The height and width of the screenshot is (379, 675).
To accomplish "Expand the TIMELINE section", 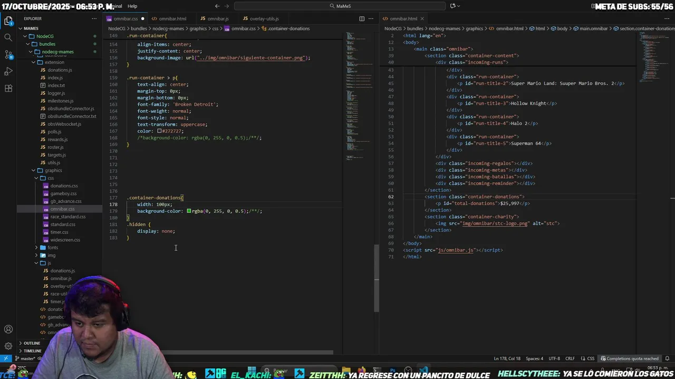I will tap(32, 351).
